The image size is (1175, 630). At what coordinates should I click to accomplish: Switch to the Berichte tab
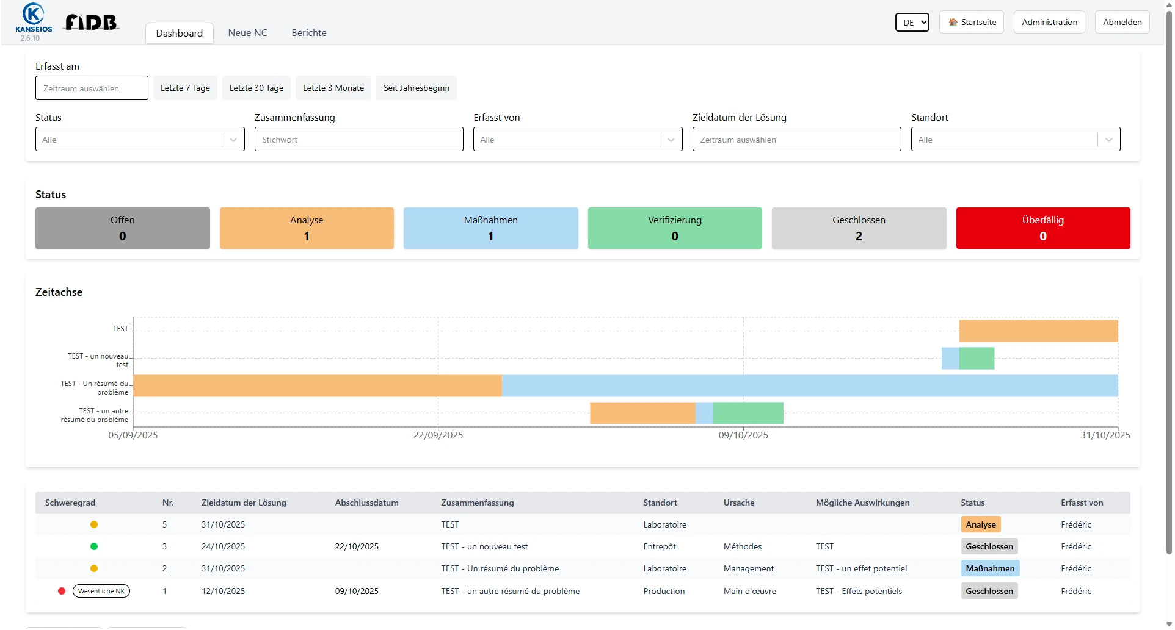tap(308, 33)
